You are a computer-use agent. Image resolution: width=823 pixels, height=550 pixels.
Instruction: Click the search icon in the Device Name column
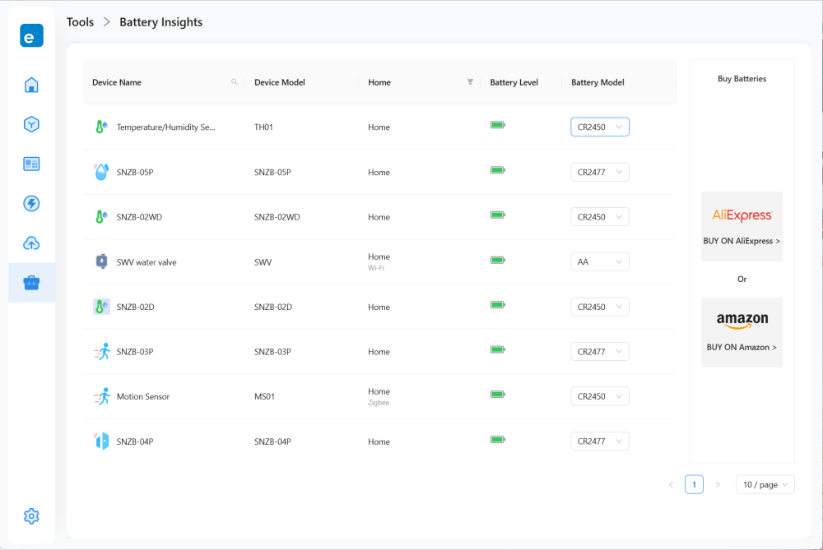(x=235, y=82)
